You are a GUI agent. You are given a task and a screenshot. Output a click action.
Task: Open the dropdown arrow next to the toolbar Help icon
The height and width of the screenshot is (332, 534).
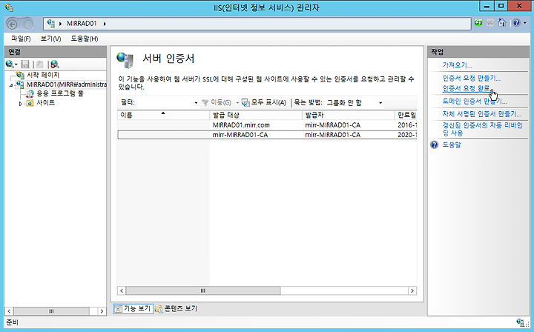click(x=525, y=23)
